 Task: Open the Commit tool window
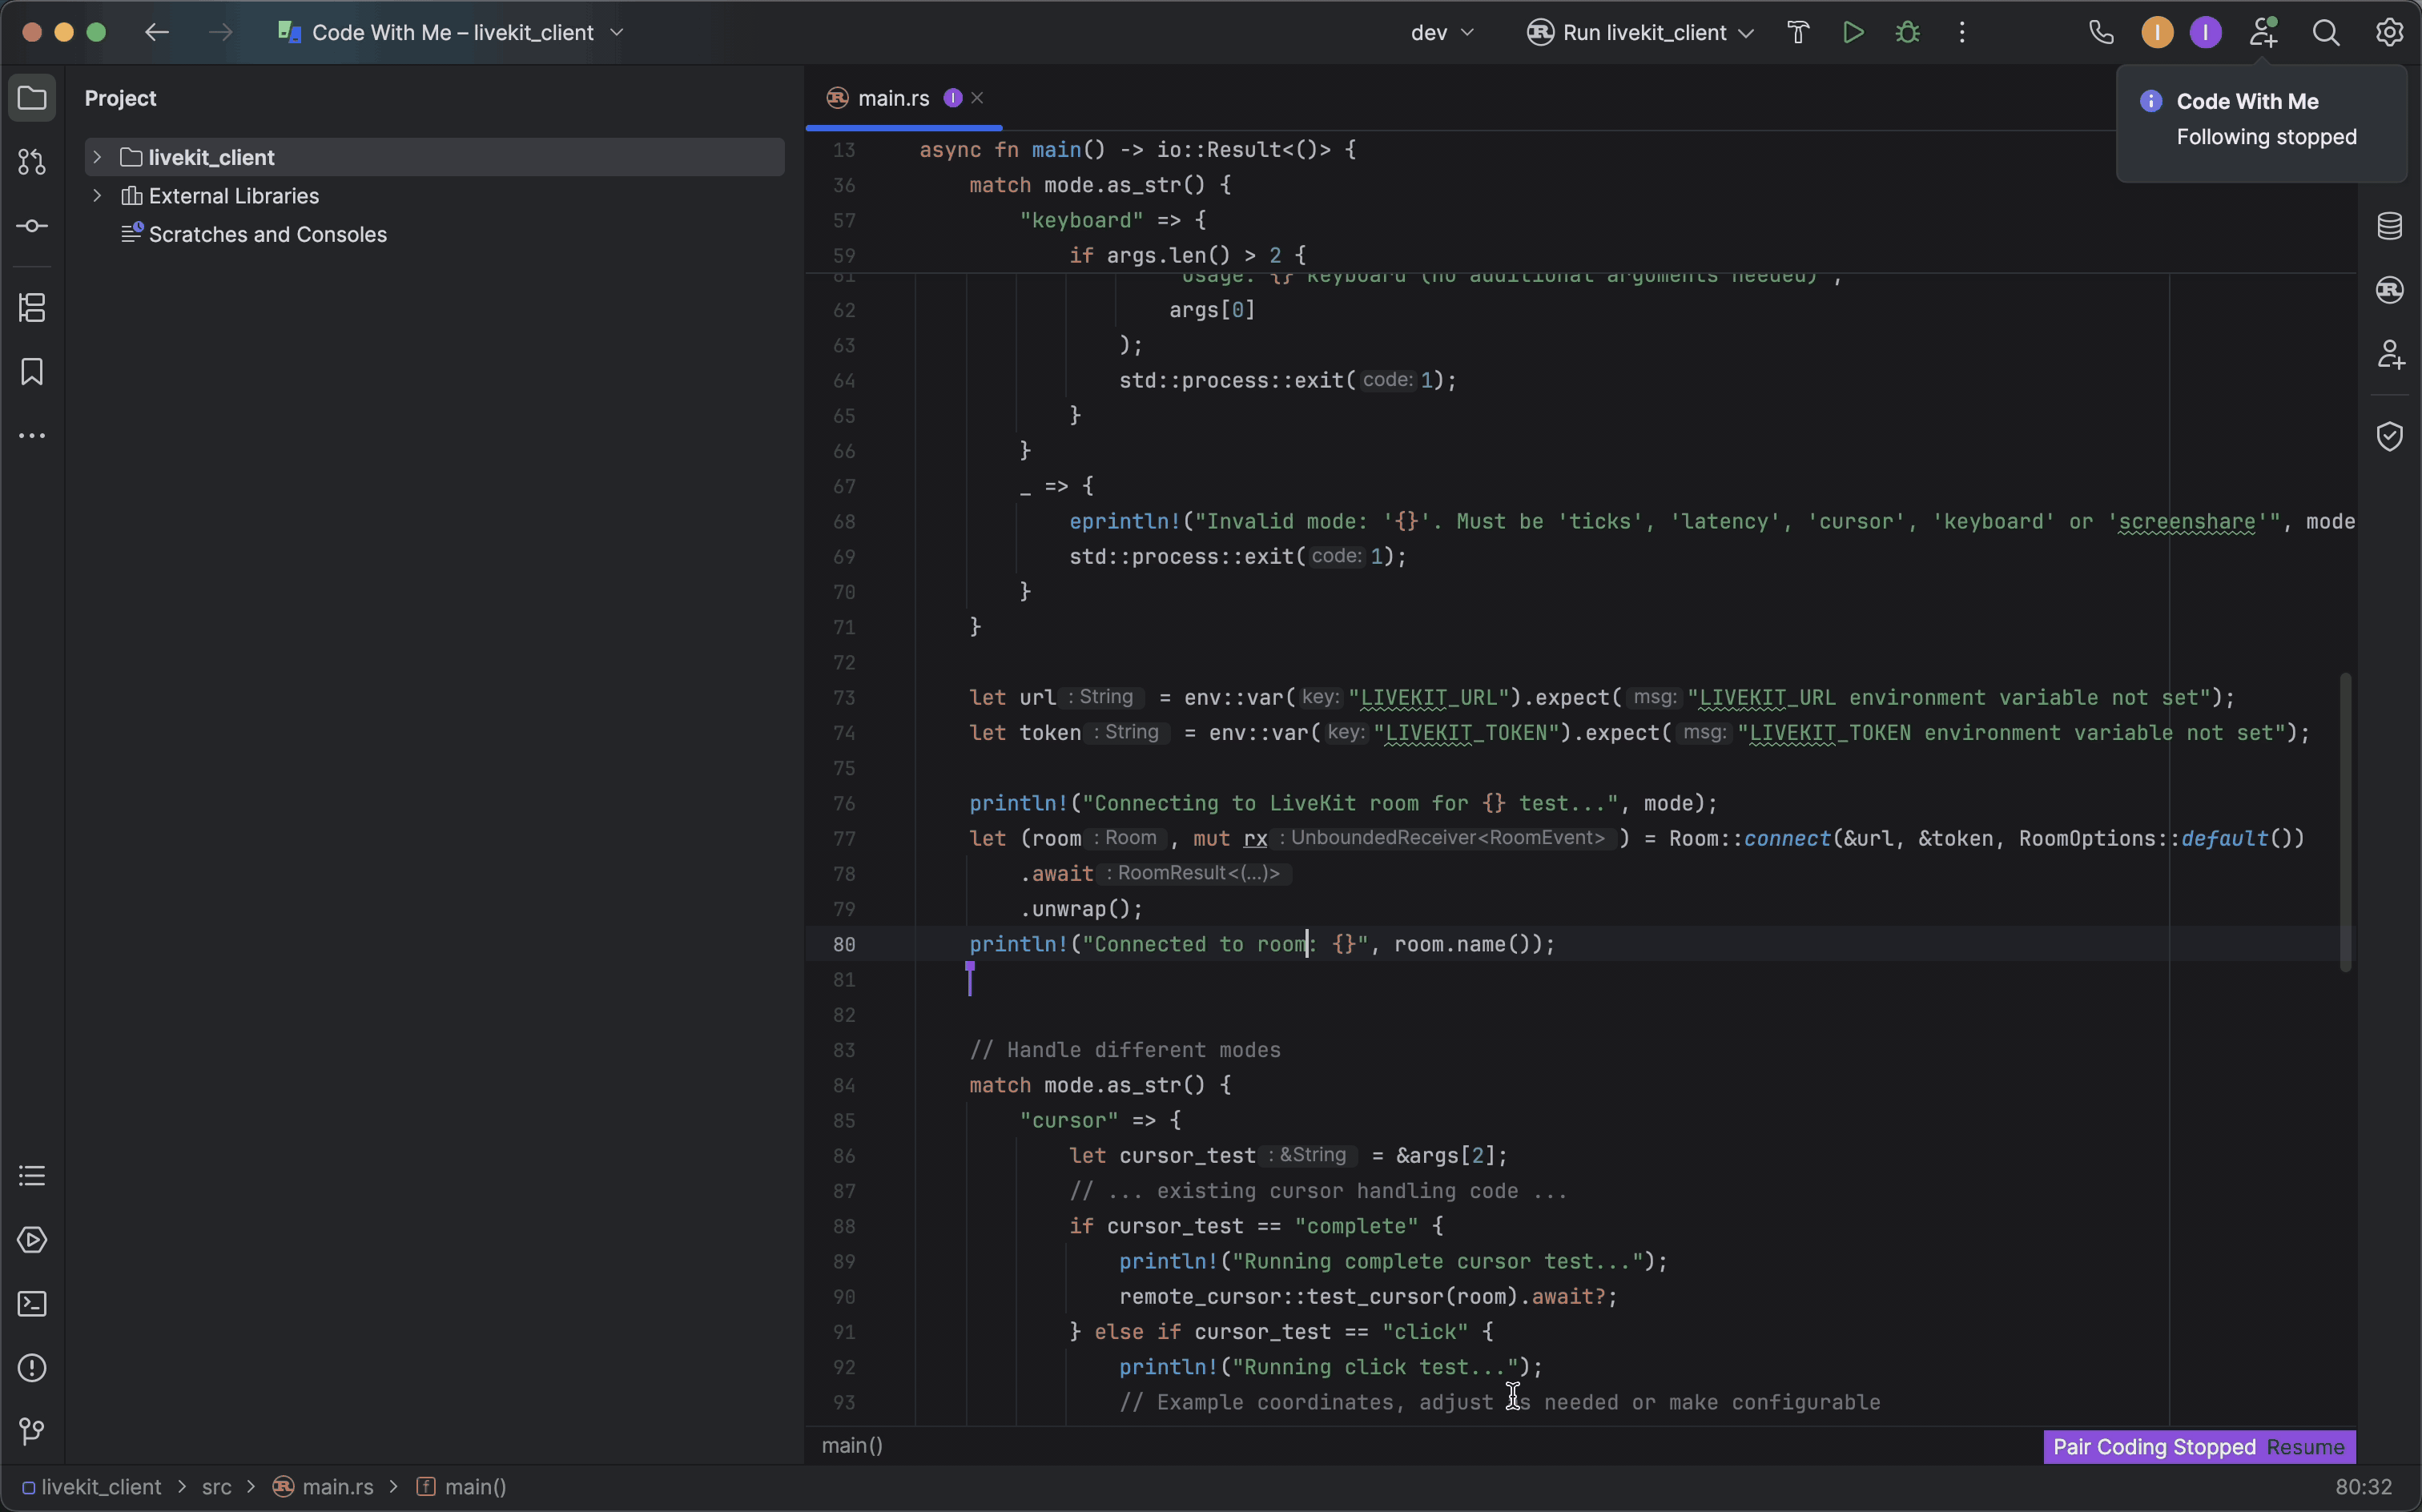32,227
